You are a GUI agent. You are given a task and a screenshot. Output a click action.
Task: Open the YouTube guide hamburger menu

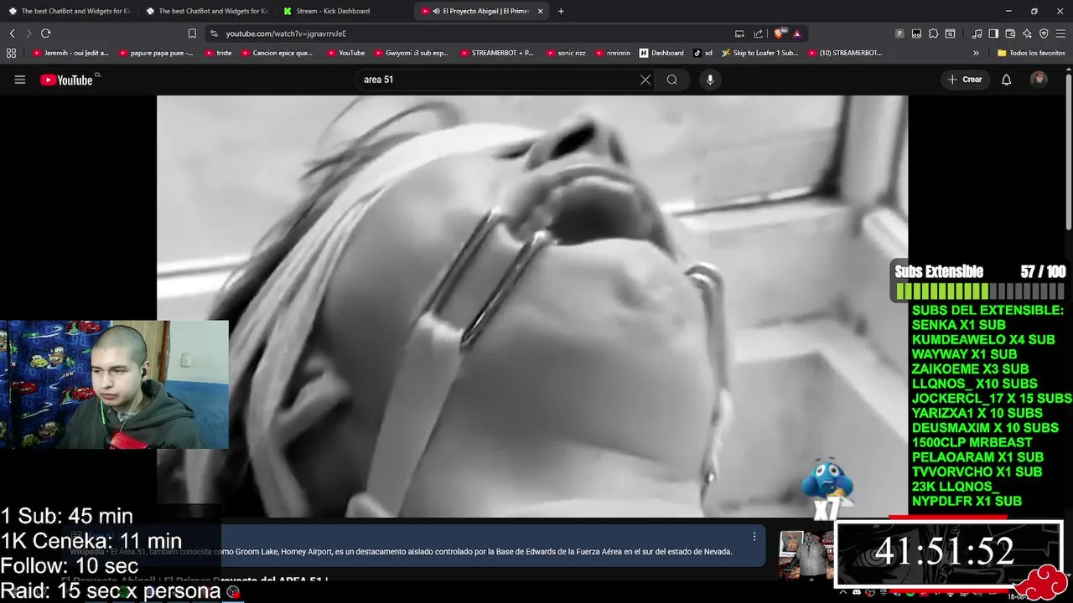coord(20,80)
